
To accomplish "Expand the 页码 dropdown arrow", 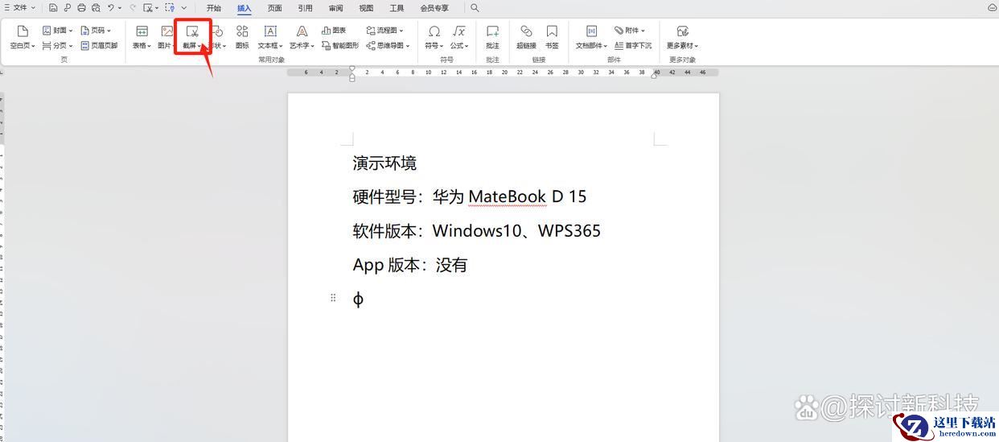I will tap(109, 31).
